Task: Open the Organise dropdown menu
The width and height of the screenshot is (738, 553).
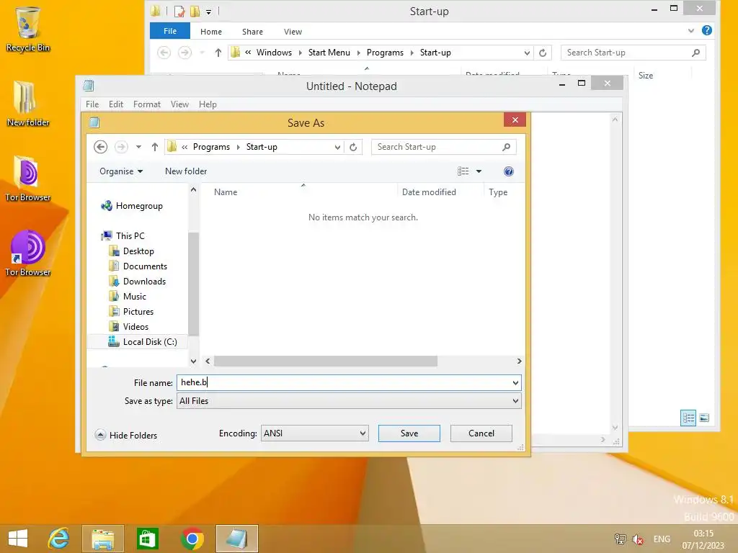Action: [121, 171]
